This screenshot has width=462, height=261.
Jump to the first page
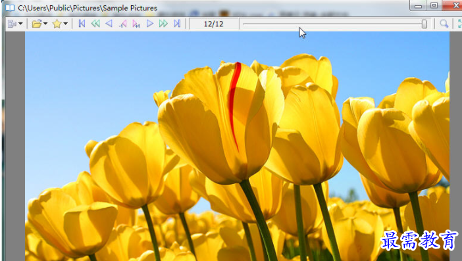pos(82,24)
